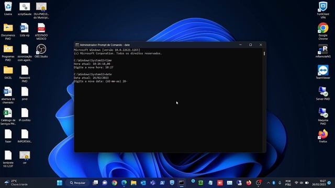
Task: Open the Documentos PMD folder
Action: click(x=8, y=31)
